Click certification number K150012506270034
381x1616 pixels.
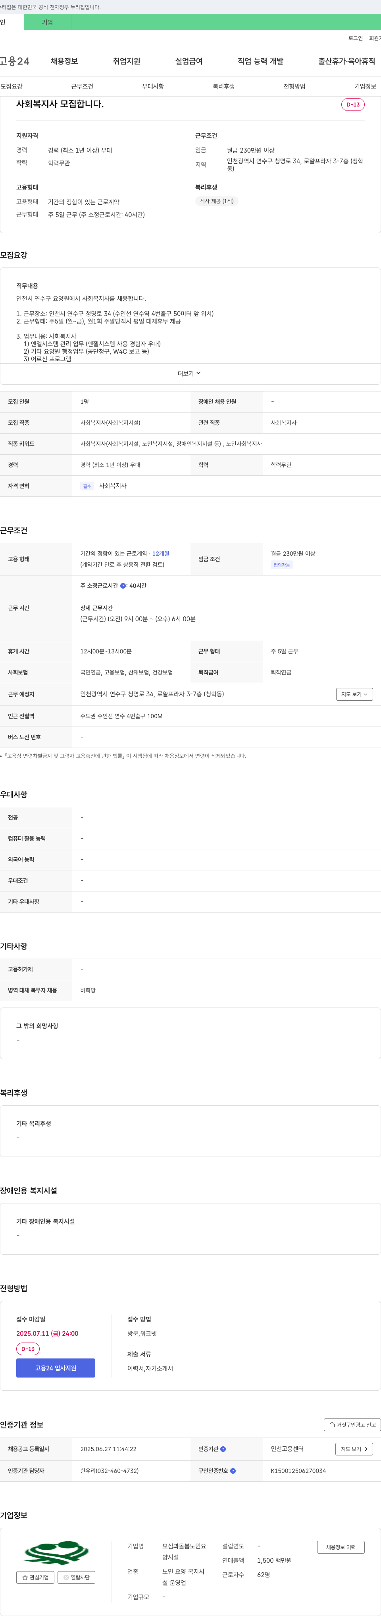click(x=298, y=1471)
